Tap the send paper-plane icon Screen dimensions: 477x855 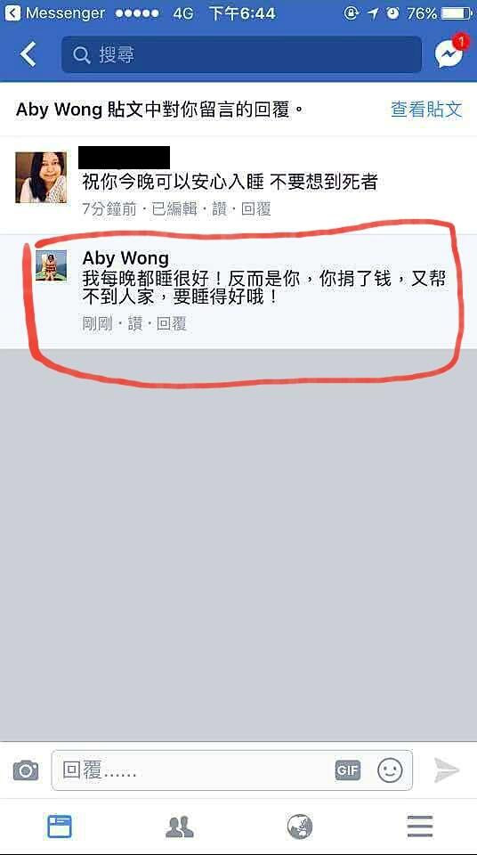click(447, 769)
